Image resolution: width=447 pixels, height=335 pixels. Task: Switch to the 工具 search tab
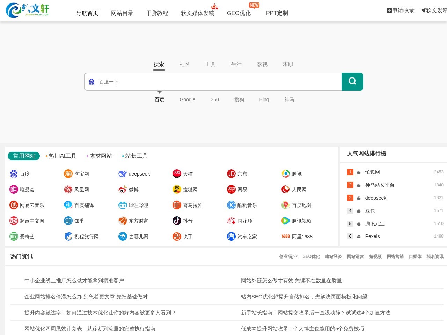[x=211, y=64]
